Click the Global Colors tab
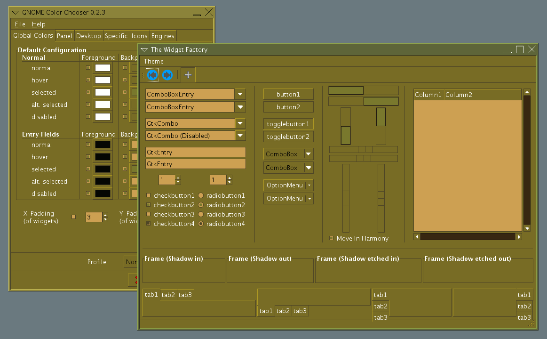The image size is (547, 339). click(33, 35)
